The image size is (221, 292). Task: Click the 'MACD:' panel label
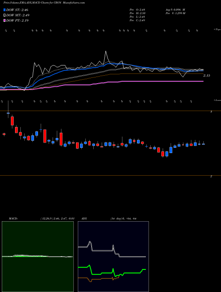click(x=13, y=219)
